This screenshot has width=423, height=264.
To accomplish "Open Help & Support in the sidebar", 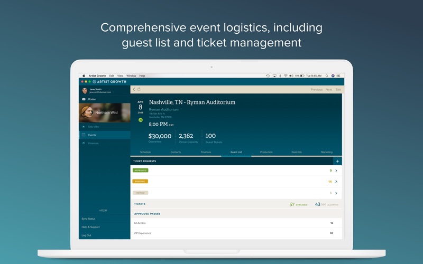I will [x=90, y=227].
